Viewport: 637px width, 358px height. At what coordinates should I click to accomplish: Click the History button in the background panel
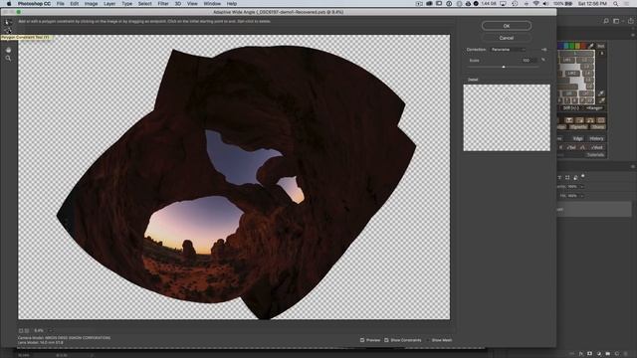point(596,139)
